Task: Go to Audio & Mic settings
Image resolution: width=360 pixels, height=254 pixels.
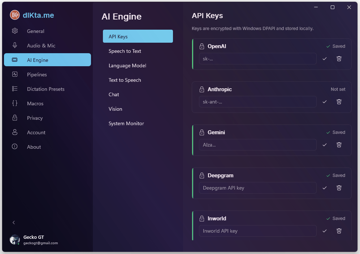Action: click(x=48, y=45)
